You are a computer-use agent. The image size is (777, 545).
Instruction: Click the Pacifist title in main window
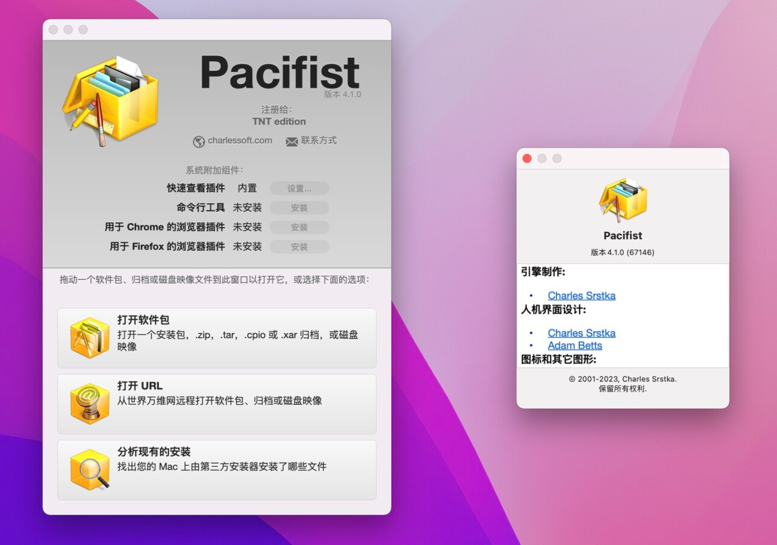(x=279, y=72)
